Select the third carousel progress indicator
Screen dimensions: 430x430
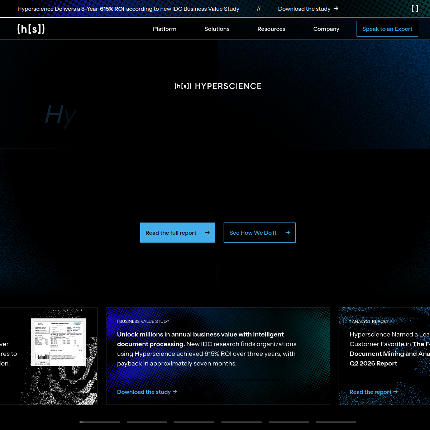tap(194, 422)
